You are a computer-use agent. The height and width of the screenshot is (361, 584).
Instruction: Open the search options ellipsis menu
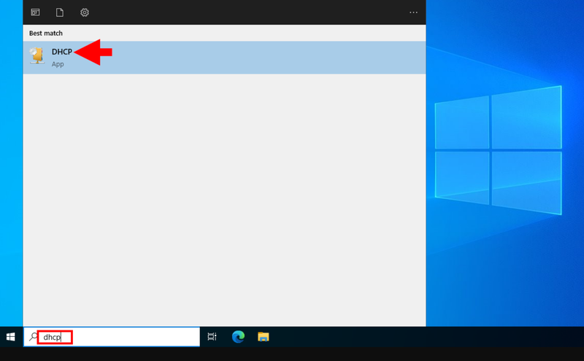(413, 12)
